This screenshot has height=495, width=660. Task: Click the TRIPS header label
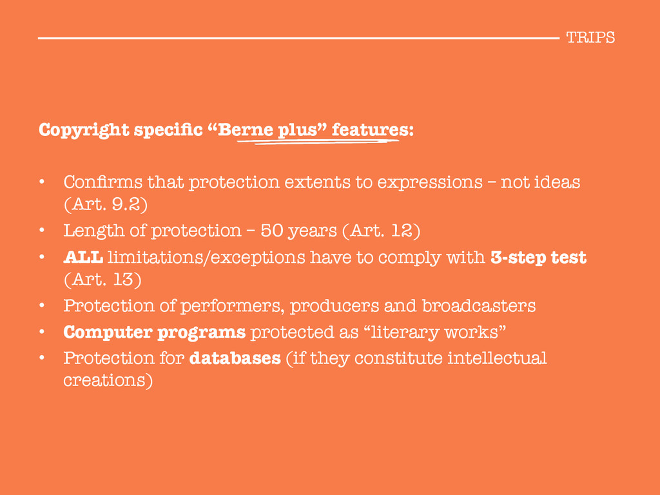click(x=590, y=38)
